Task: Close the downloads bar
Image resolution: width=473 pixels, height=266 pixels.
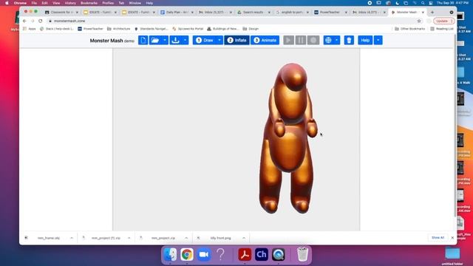Action: click(452, 238)
